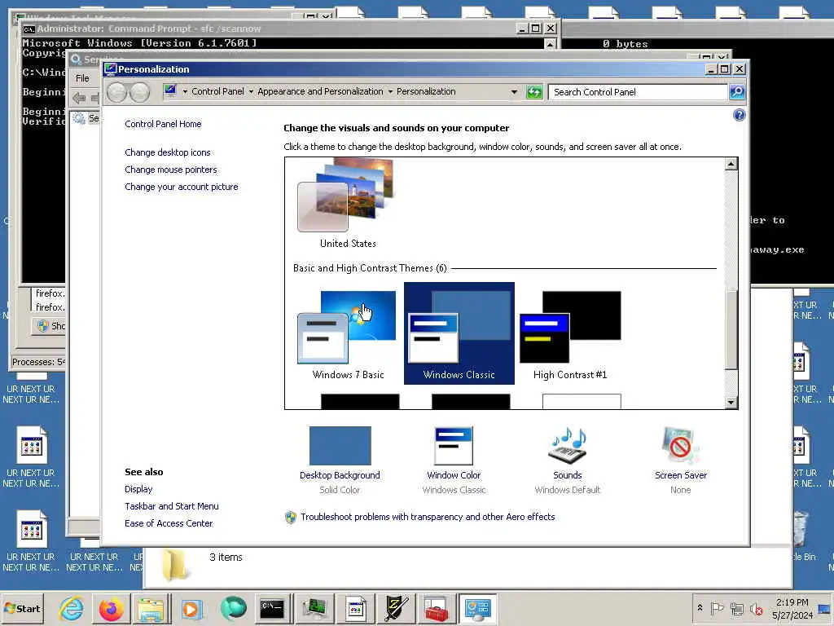
Task: Click Troubleshoot problems with transparency link
Action: (428, 517)
